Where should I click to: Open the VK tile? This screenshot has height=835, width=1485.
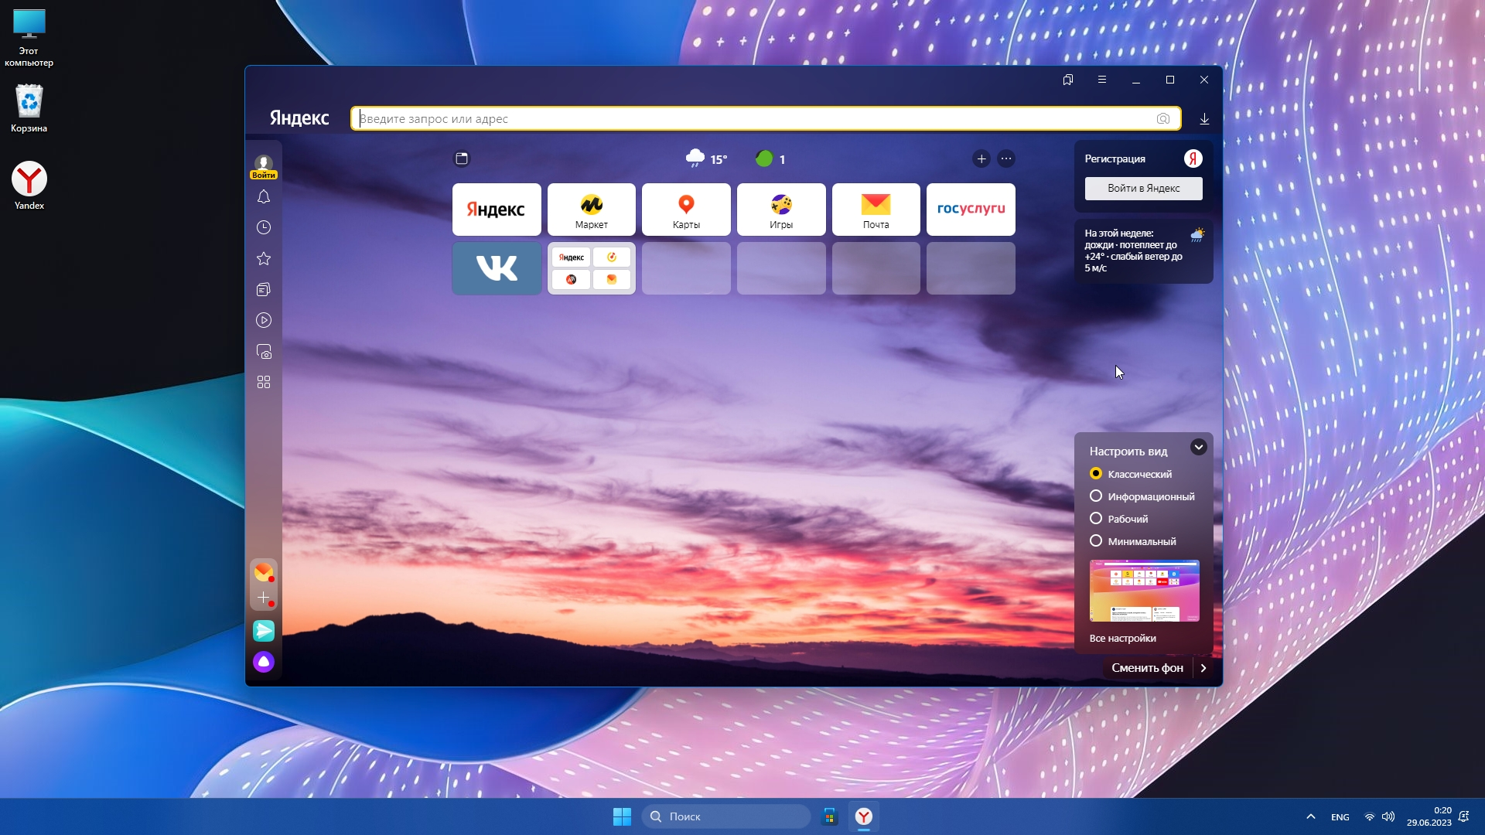tap(497, 268)
